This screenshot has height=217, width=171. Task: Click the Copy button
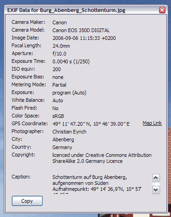(27, 201)
